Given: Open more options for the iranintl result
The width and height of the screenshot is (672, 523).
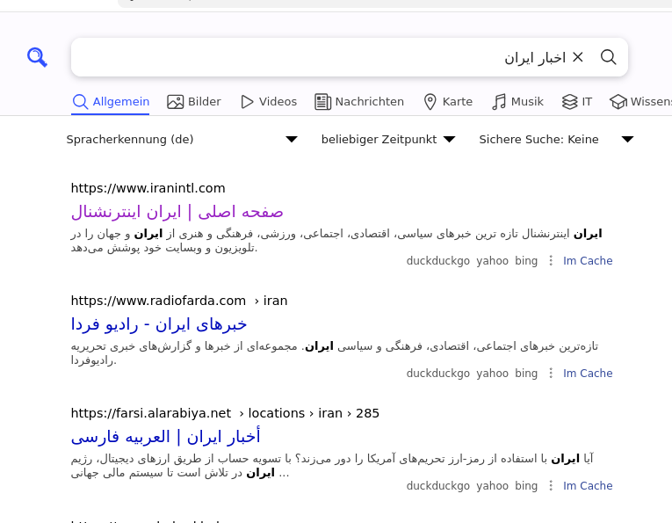Looking at the screenshot, I should point(551,261).
